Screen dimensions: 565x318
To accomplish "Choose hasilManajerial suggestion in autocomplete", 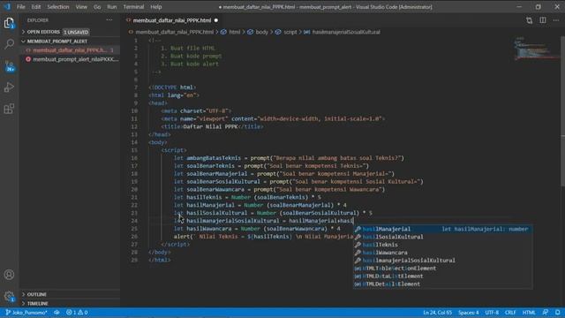I will click(442, 230).
